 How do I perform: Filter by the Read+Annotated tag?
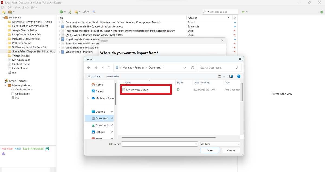tap(33, 149)
